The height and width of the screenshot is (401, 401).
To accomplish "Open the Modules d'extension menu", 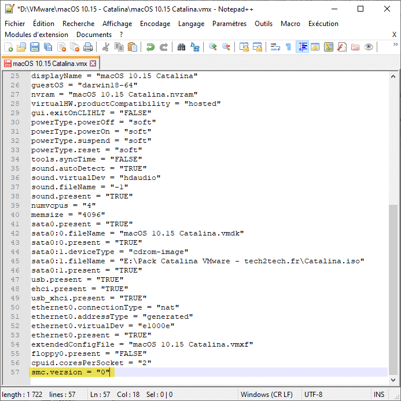I will point(36,35).
